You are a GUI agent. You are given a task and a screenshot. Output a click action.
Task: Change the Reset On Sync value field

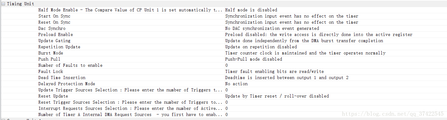335,22
